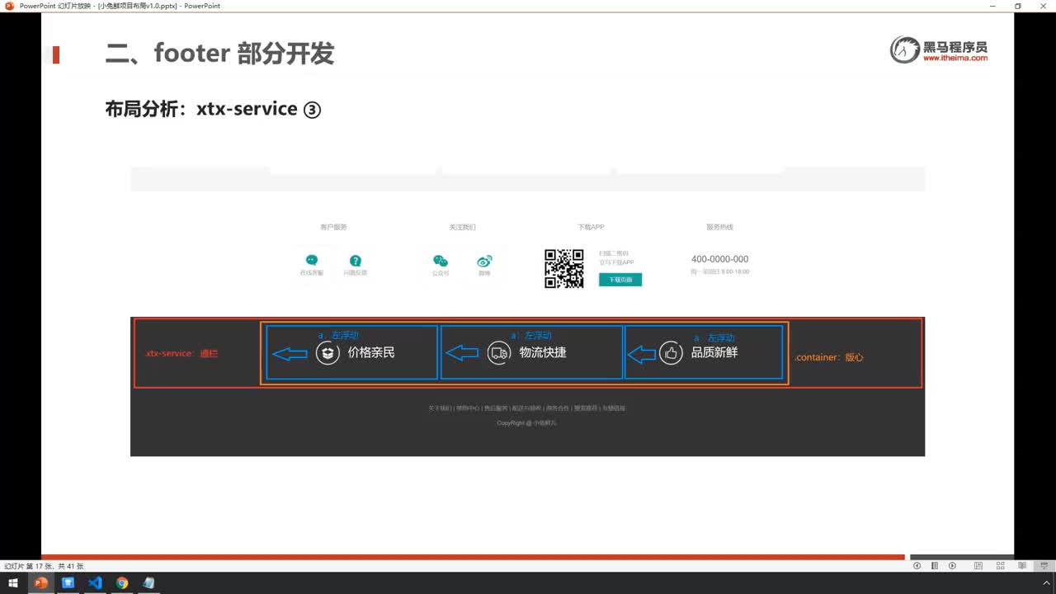
Task: Switch to Slide Sorter view
Action: [1001, 566]
